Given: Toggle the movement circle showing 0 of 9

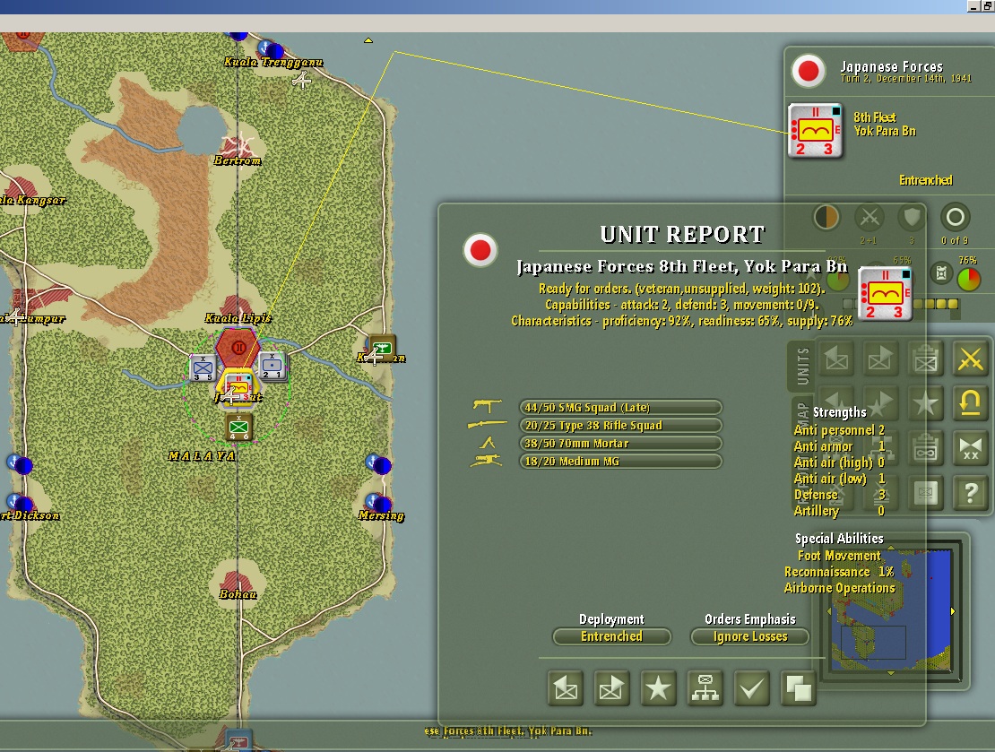Looking at the screenshot, I should pyautogui.click(x=955, y=218).
